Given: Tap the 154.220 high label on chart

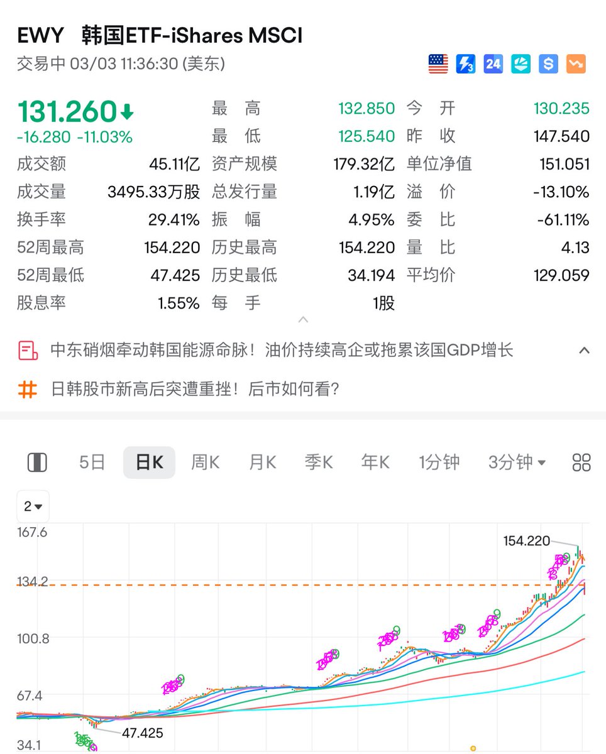Looking at the screenshot, I should 527,541.
